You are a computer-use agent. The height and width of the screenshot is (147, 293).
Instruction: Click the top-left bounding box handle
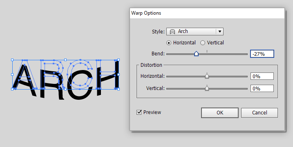[x=12, y=60]
